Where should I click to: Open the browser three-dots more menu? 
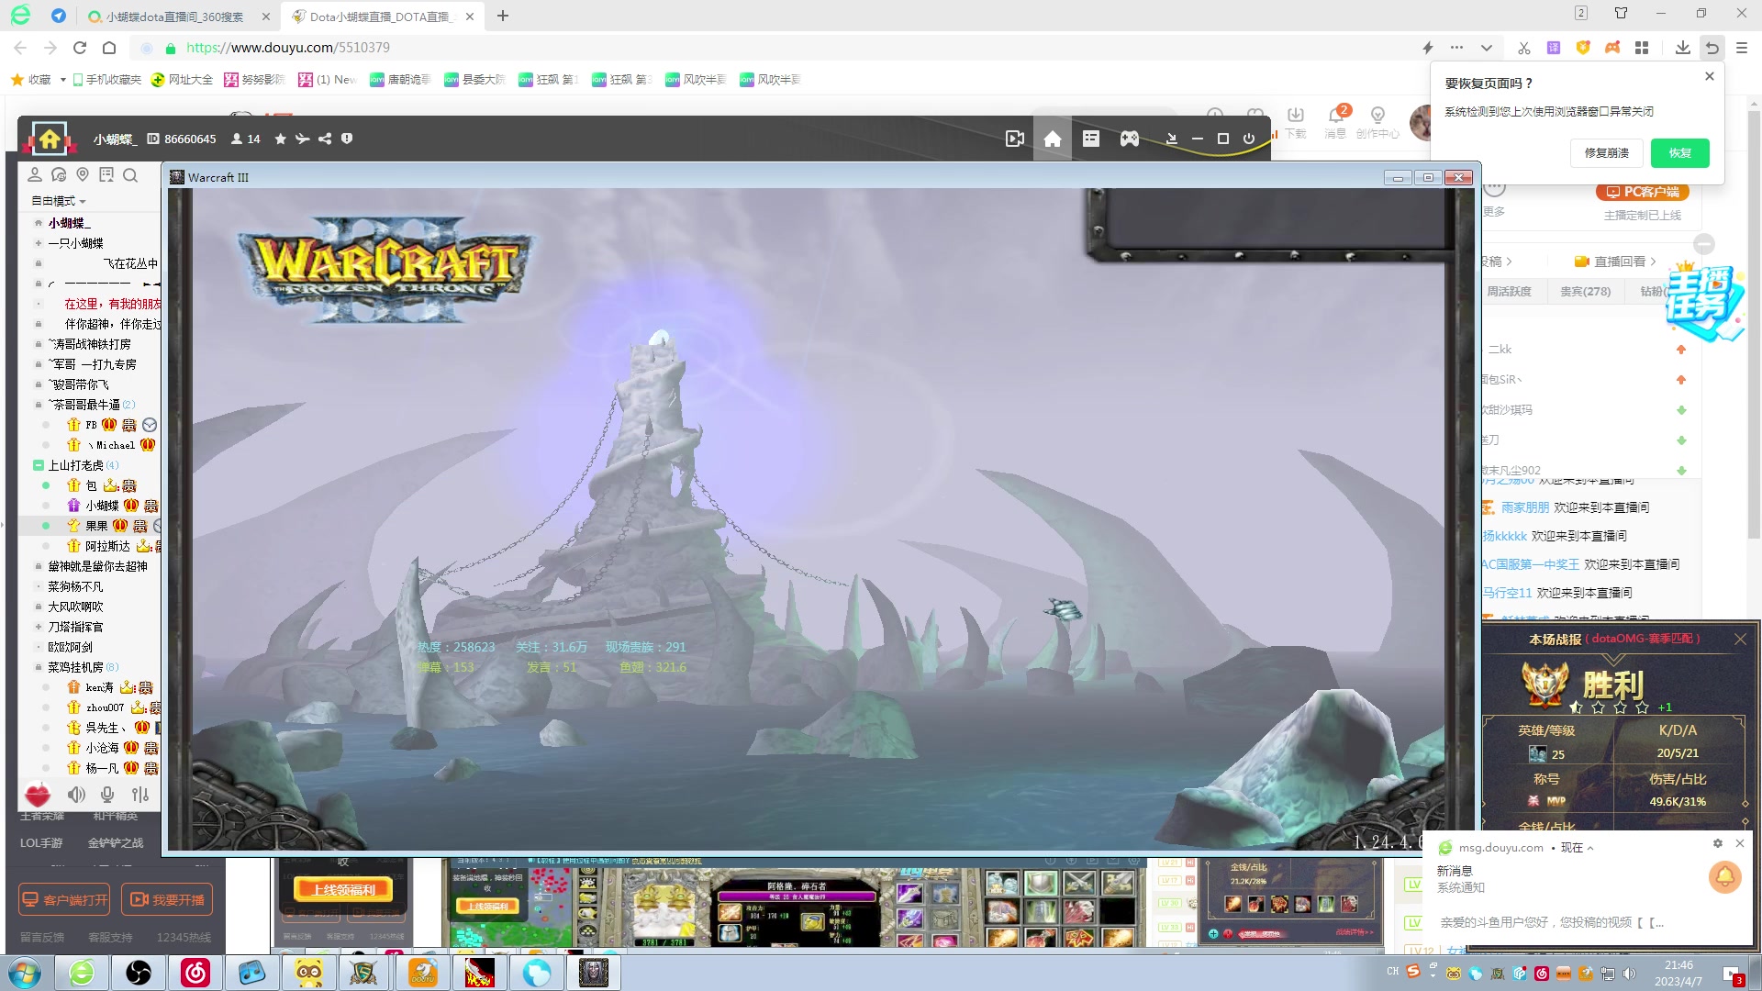(x=1456, y=48)
